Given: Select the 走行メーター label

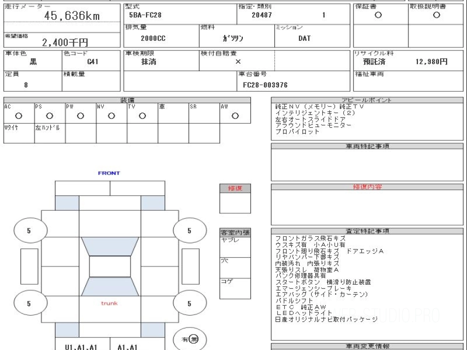Looking at the screenshot, I should (x=28, y=7).
